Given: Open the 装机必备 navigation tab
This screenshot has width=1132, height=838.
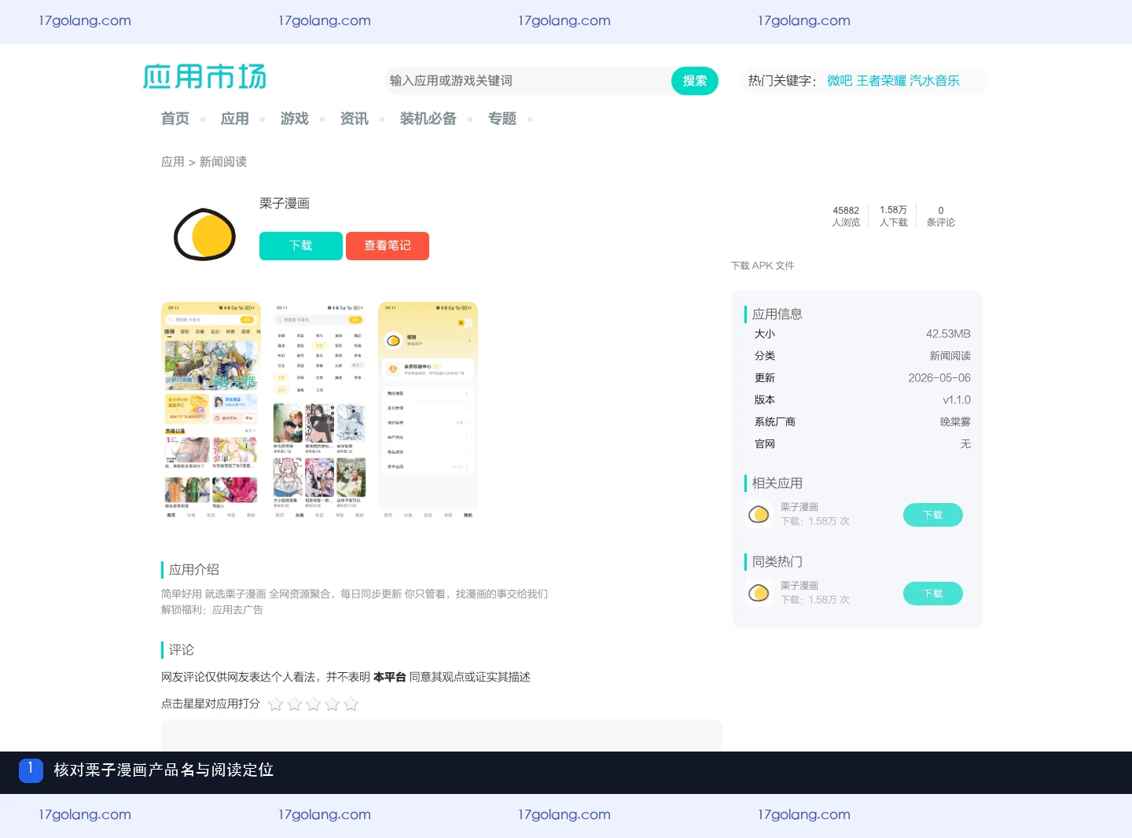Looking at the screenshot, I should tap(428, 119).
